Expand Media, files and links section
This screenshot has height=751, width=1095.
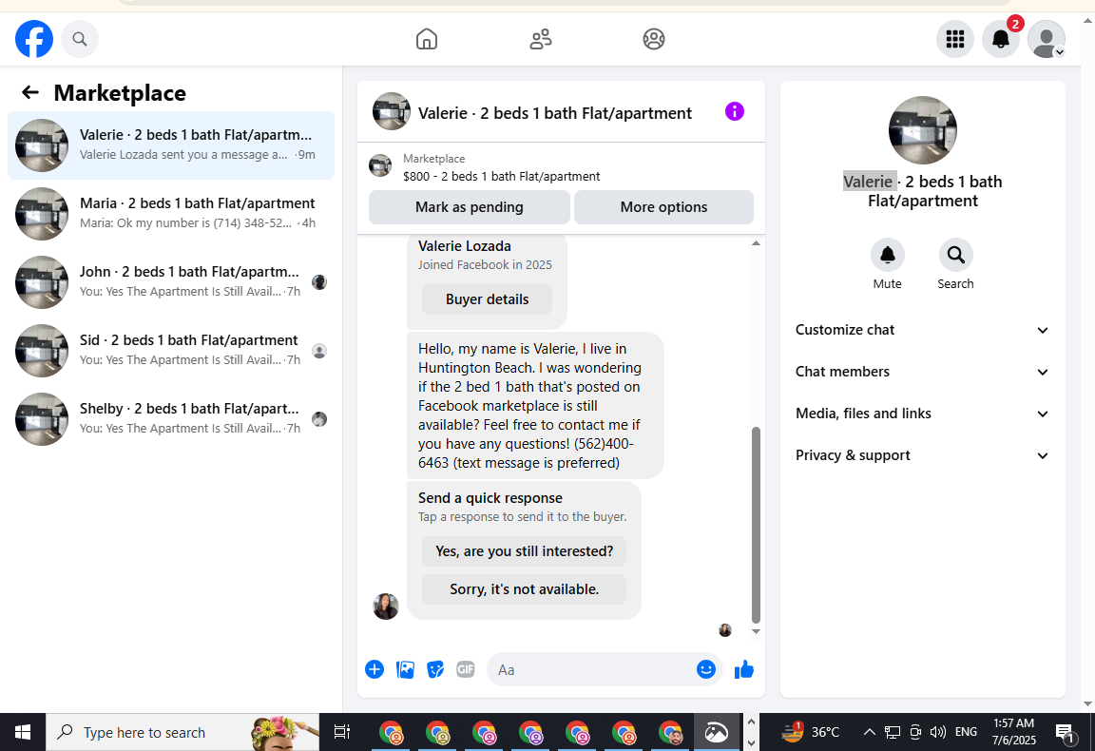922,414
